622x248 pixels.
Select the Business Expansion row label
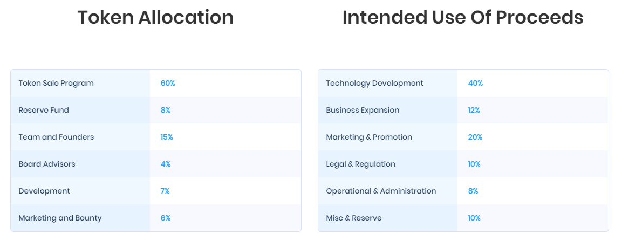[x=363, y=110]
